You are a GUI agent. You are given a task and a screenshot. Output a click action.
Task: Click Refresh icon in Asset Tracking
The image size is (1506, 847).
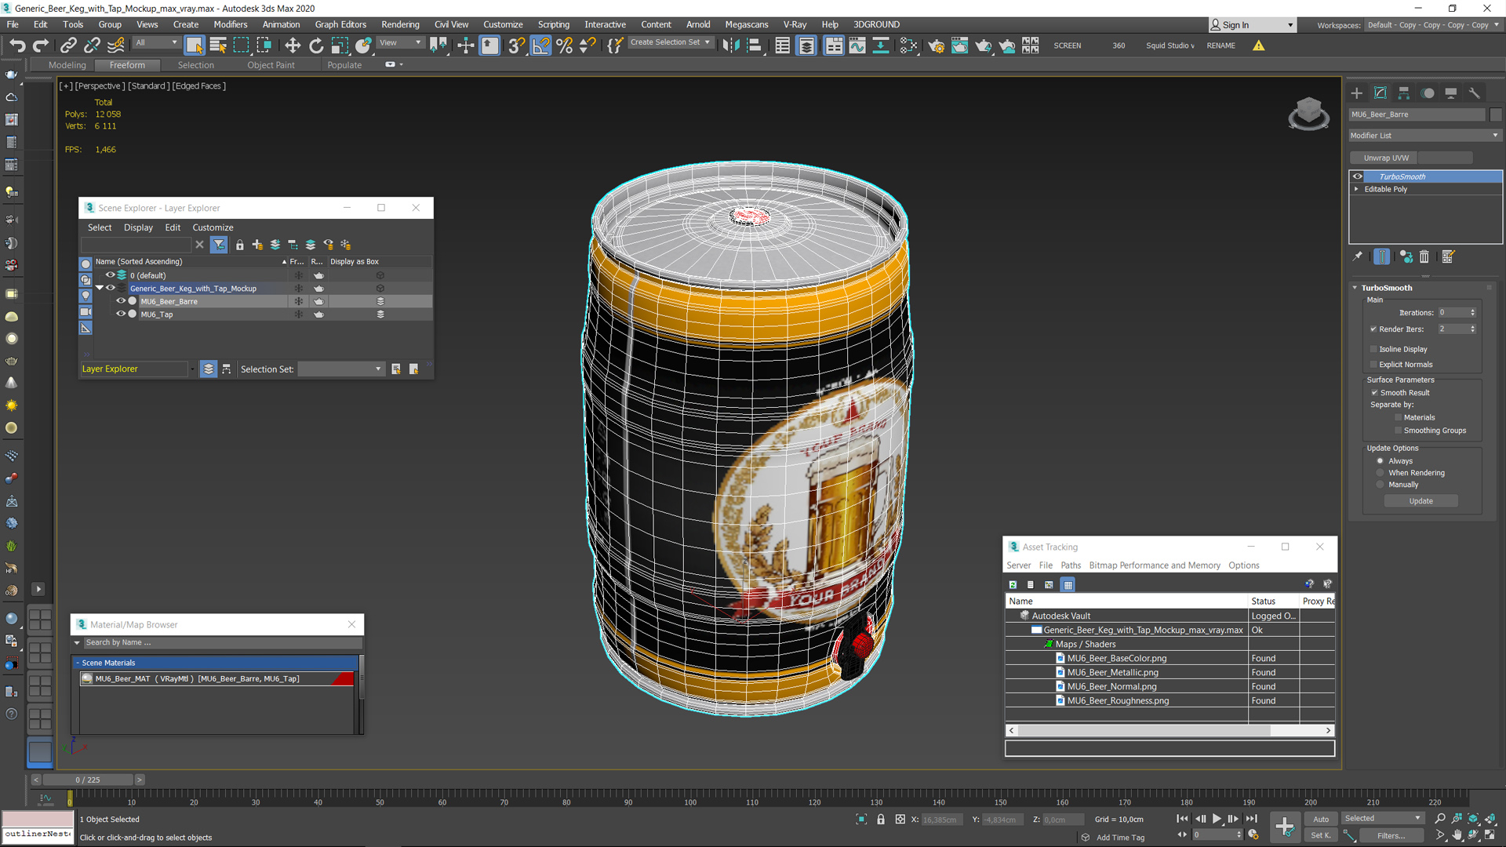pos(1013,584)
